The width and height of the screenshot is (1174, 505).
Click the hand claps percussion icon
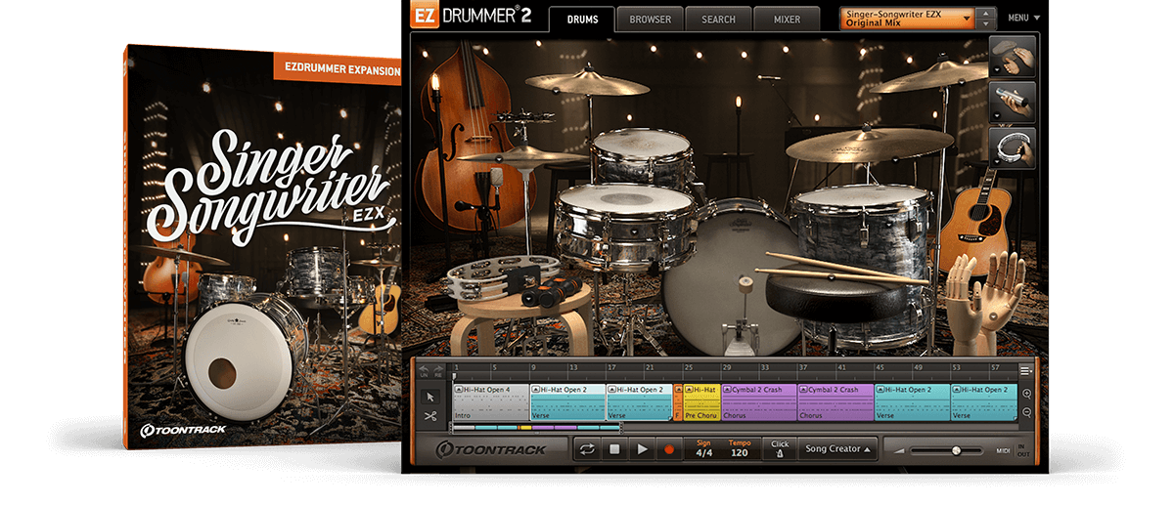1012,56
